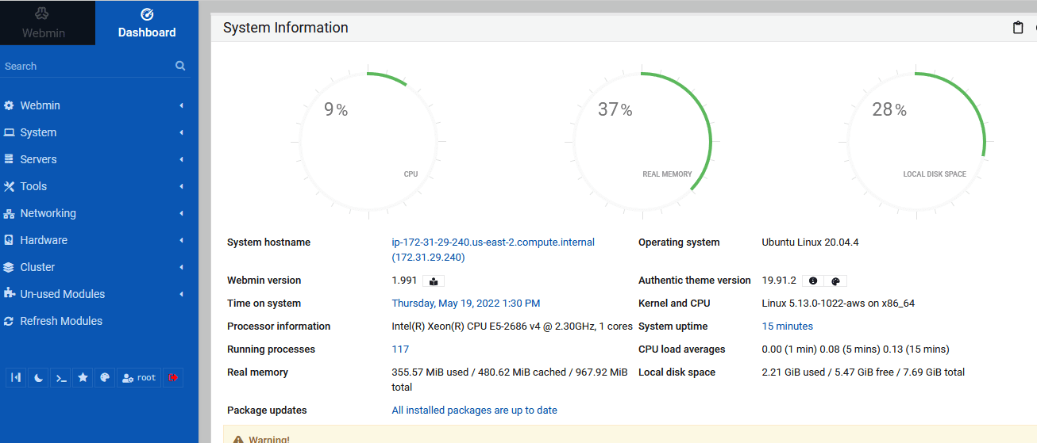Click the clipboard icon in System Information header
This screenshot has height=443, width=1037.
pos(1018,28)
